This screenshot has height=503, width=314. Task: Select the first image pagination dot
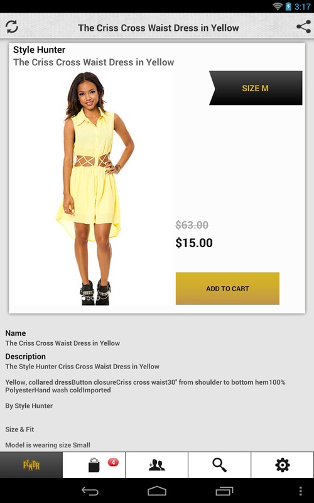click(x=84, y=298)
